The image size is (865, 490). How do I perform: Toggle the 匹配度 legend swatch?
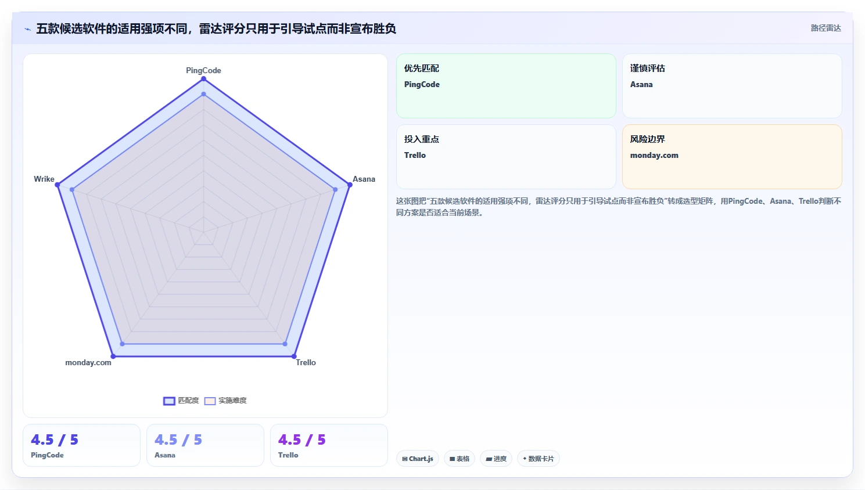(x=169, y=401)
